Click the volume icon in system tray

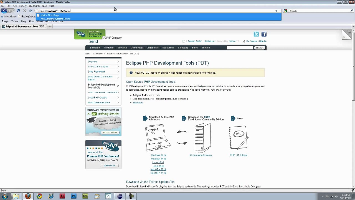pyautogui.click(x=336, y=196)
